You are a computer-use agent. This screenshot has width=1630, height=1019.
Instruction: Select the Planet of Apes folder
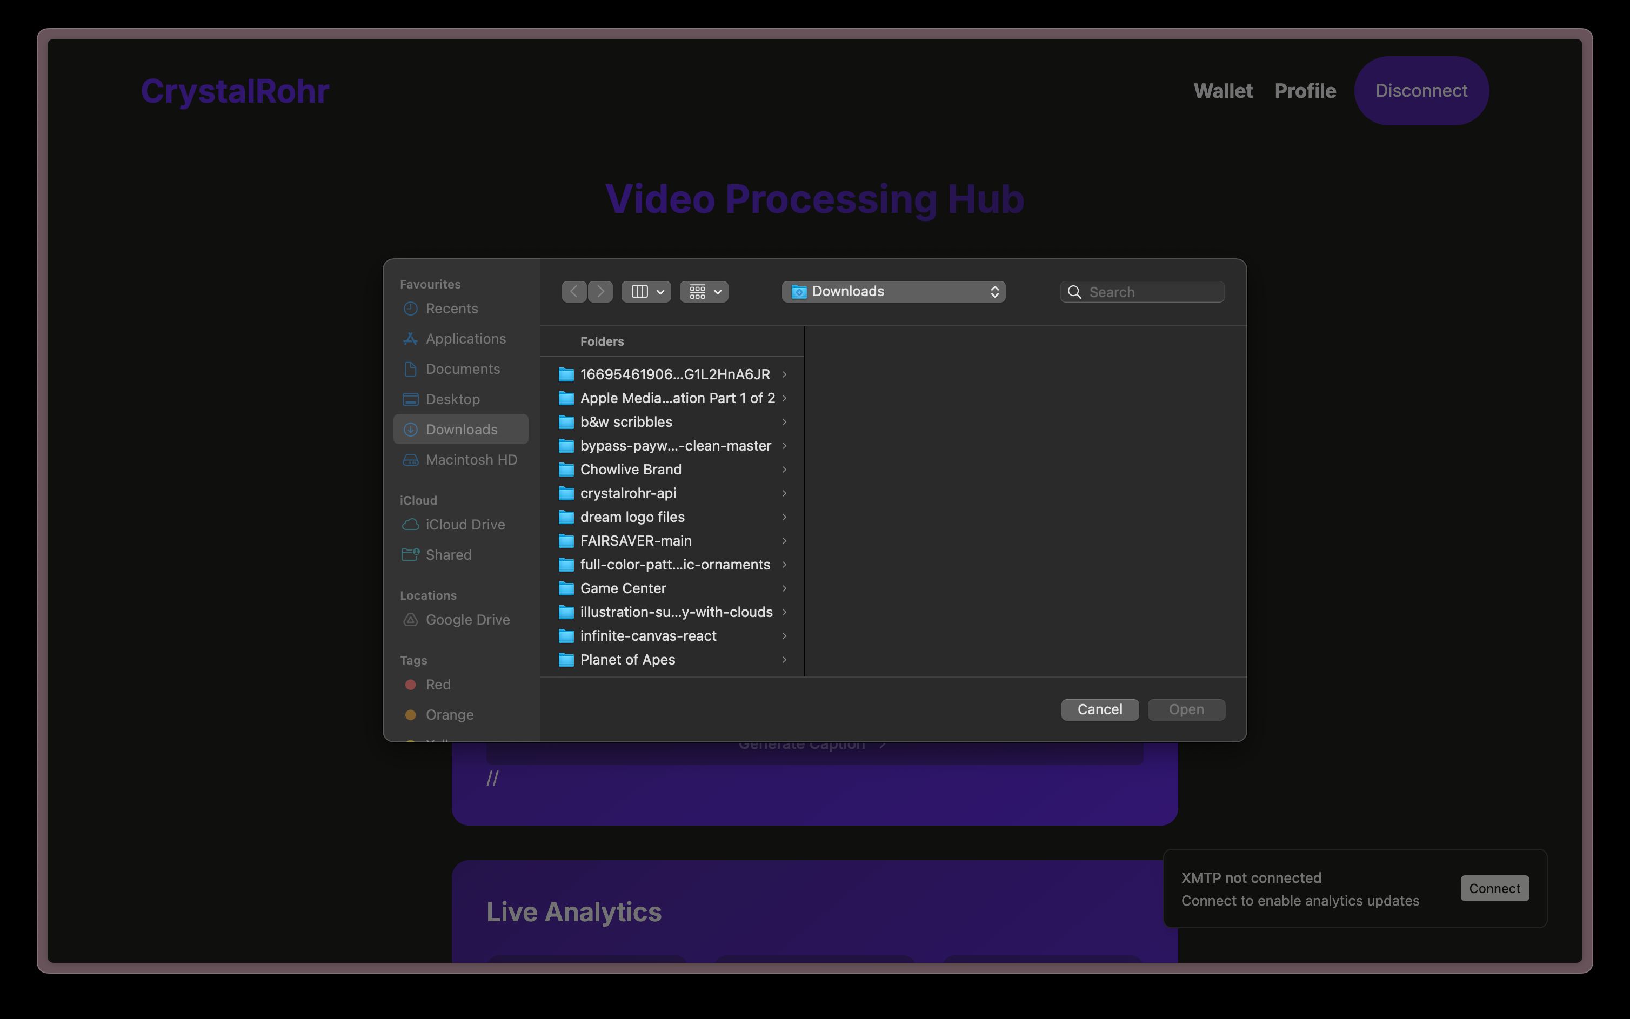tap(627, 660)
